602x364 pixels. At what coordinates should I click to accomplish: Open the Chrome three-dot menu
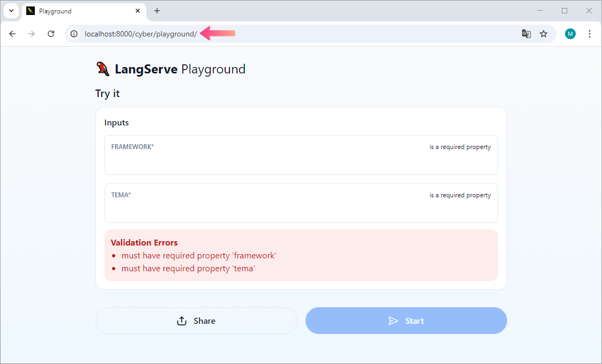click(x=589, y=34)
